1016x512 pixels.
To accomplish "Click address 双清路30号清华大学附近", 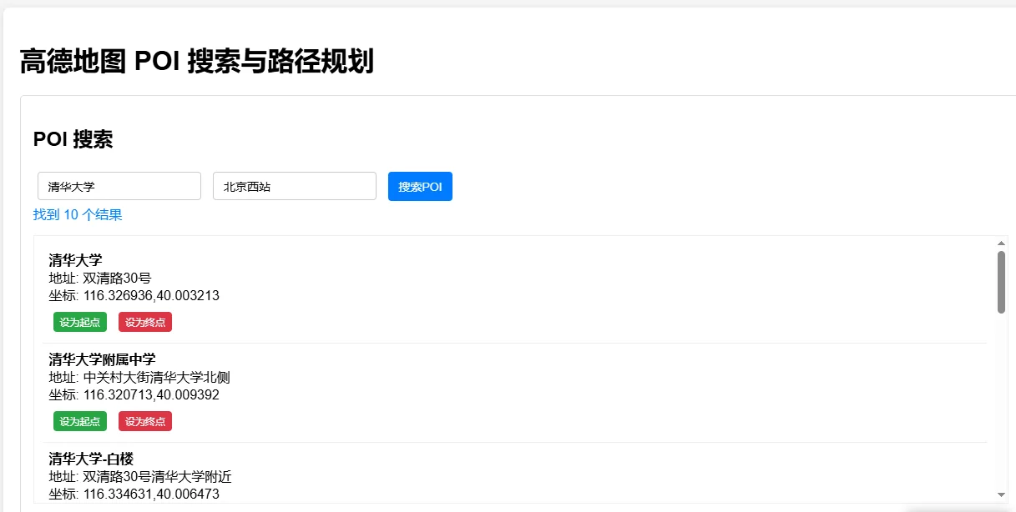I will click(x=157, y=477).
